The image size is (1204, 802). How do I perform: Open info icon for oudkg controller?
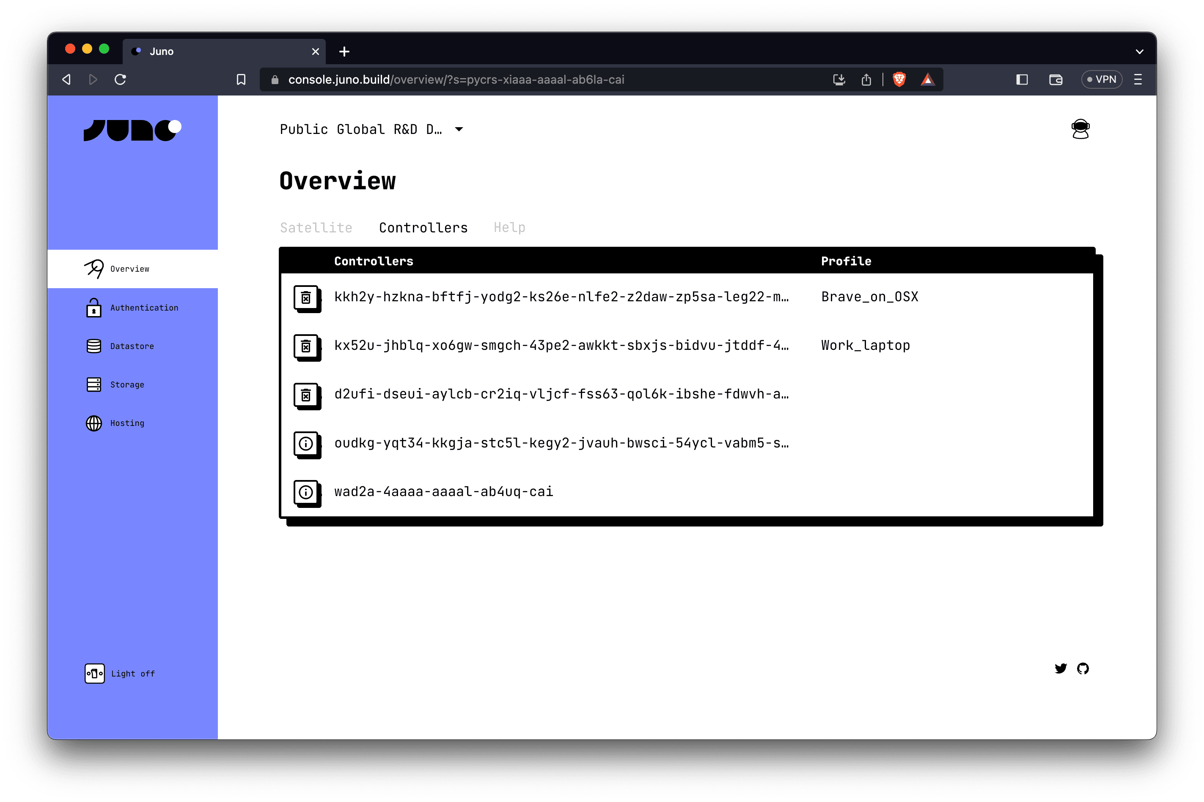click(x=306, y=443)
